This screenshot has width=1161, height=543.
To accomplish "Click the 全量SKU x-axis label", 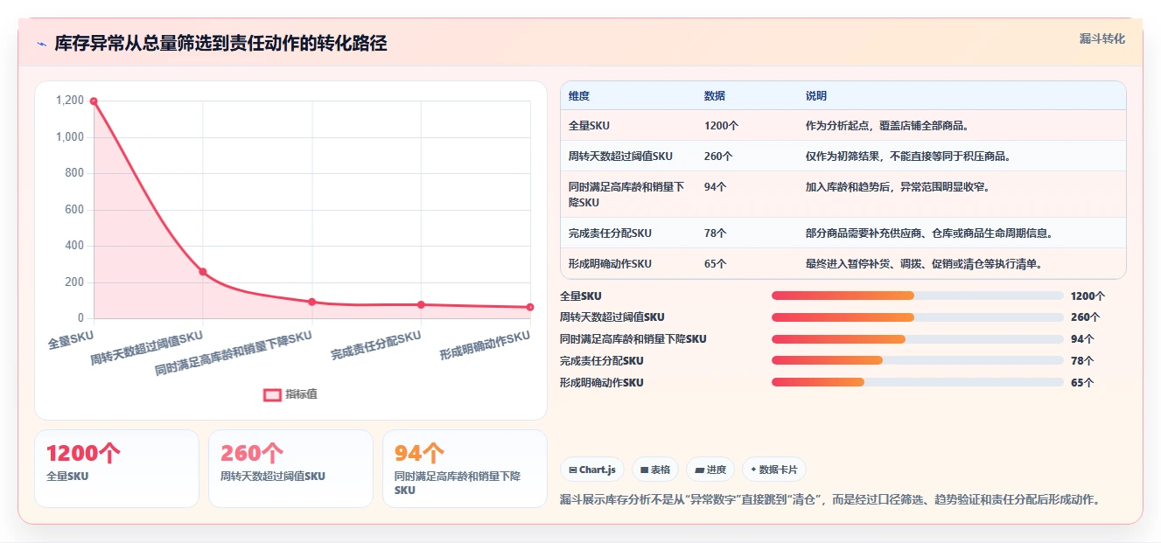I will [71, 340].
